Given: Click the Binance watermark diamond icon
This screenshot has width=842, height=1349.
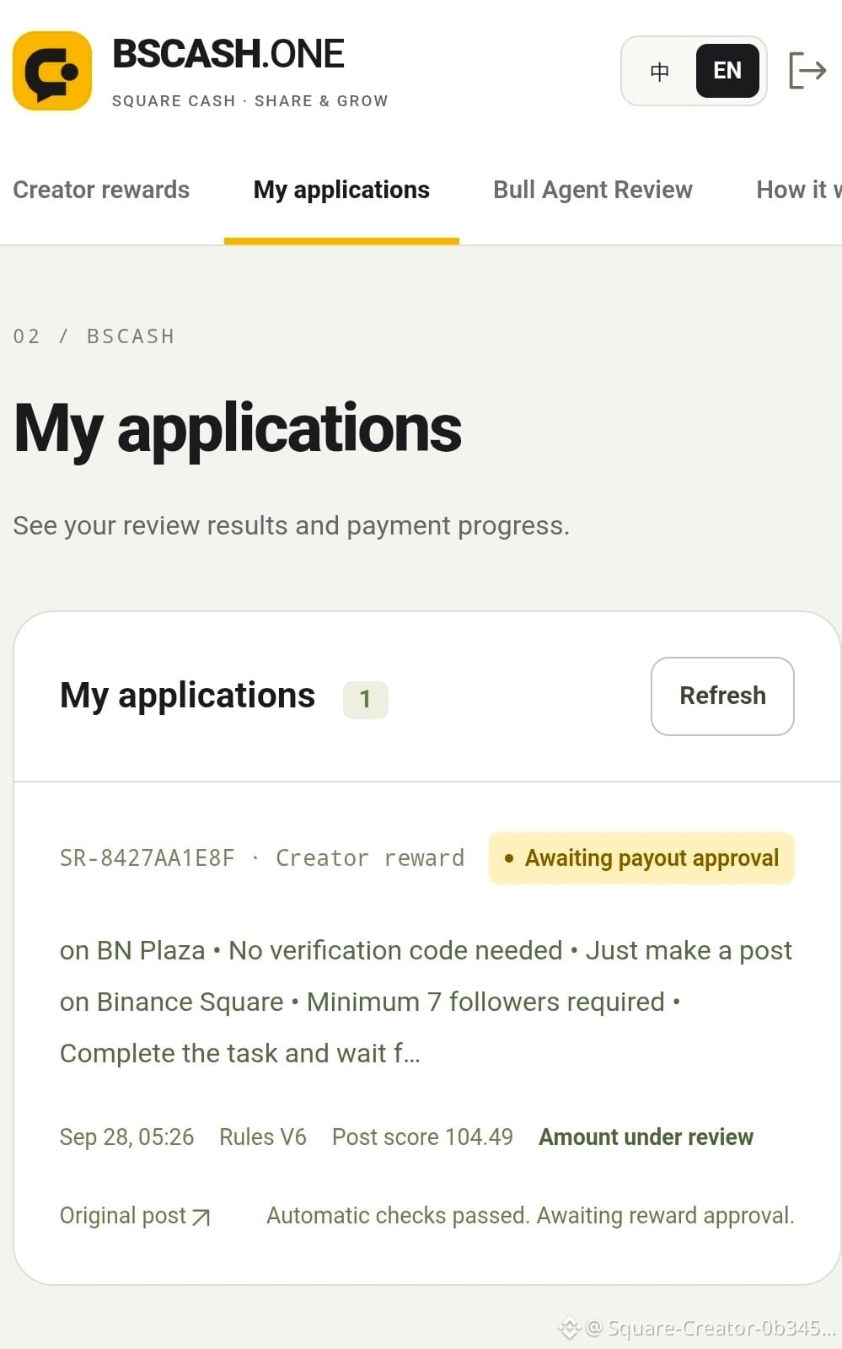Looking at the screenshot, I should (x=570, y=1328).
